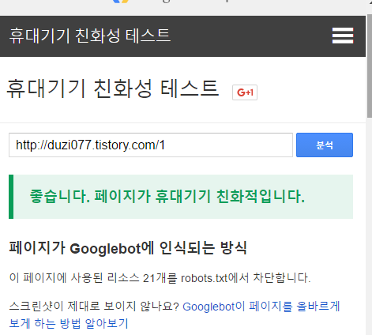The image size is (372, 335).
Task: Click the large page heading 휴대기기 친화성 테스트
Action: click(113, 88)
